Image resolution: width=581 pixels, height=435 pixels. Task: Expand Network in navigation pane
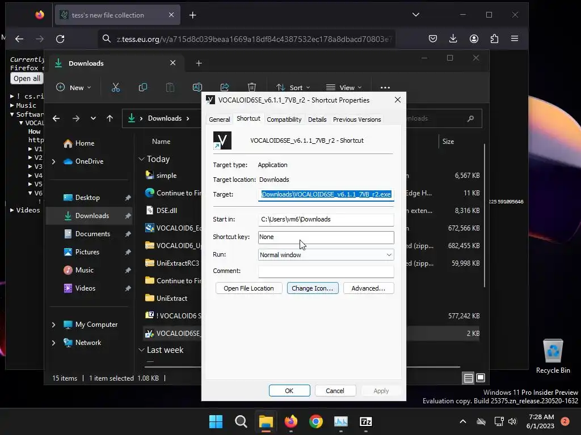54,343
